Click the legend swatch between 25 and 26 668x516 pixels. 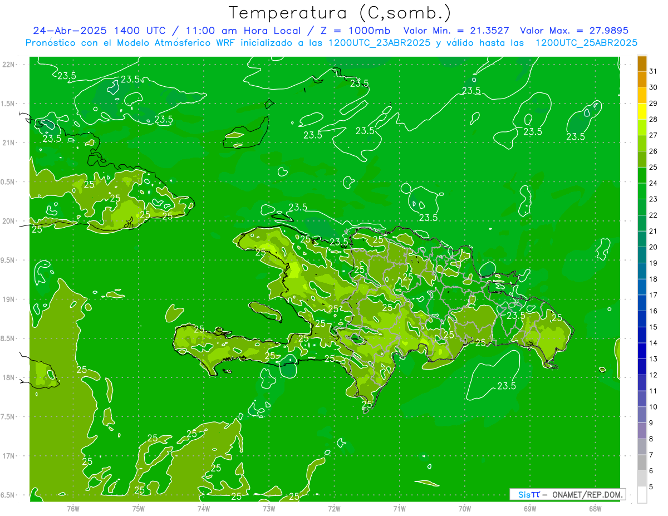click(642, 159)
